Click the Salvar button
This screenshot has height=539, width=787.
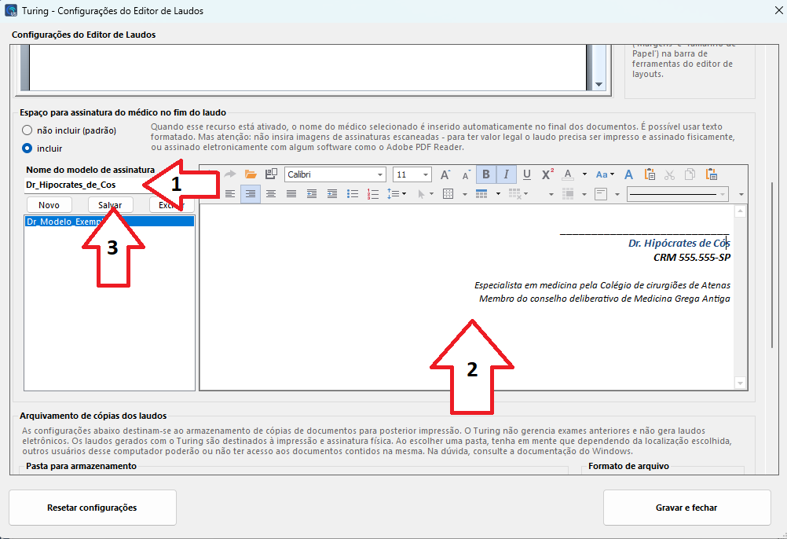pos(110,204)
